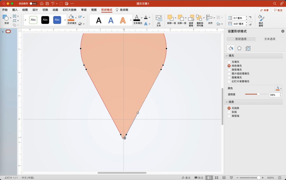
Task: Open the 颜色 fill color dropdown
Action: 278,88
